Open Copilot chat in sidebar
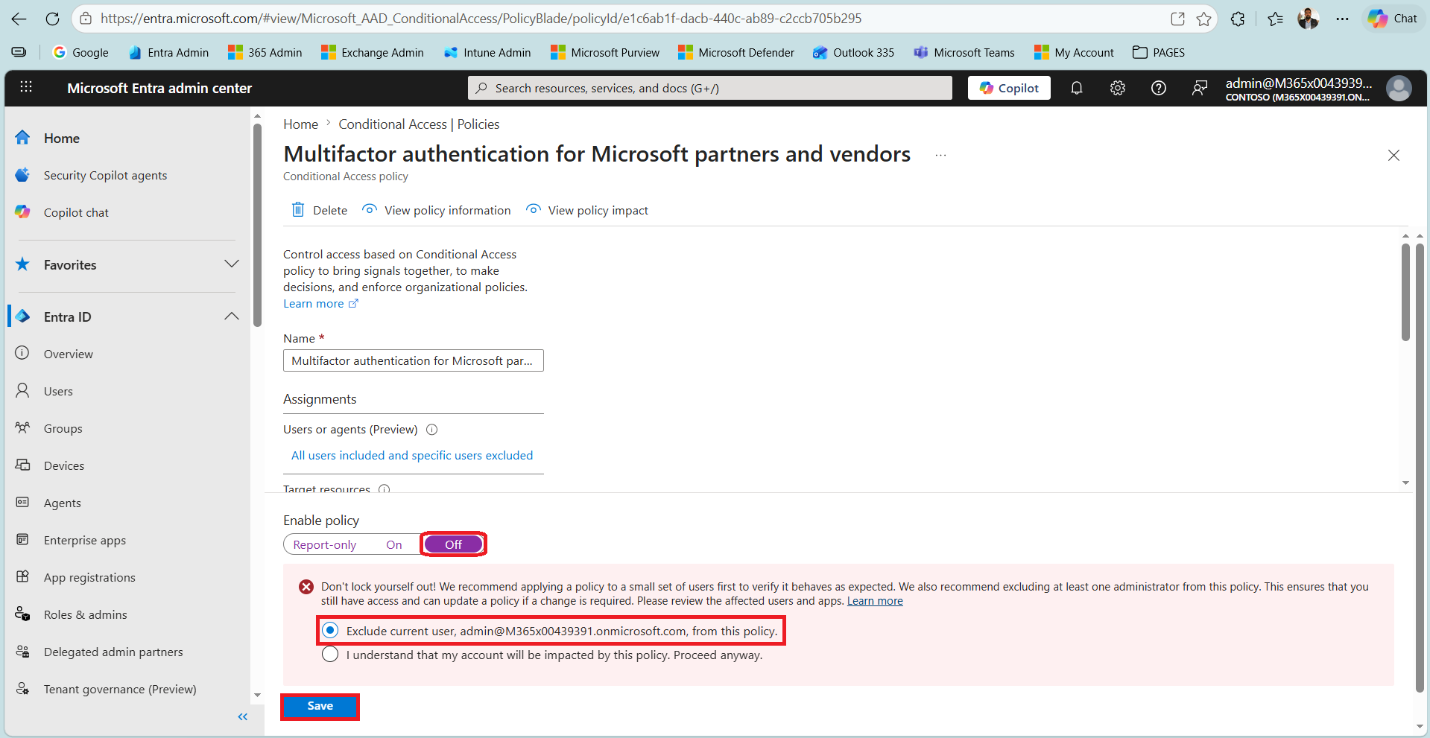Viewport: 1430px width, 738px height. point(76,213)
